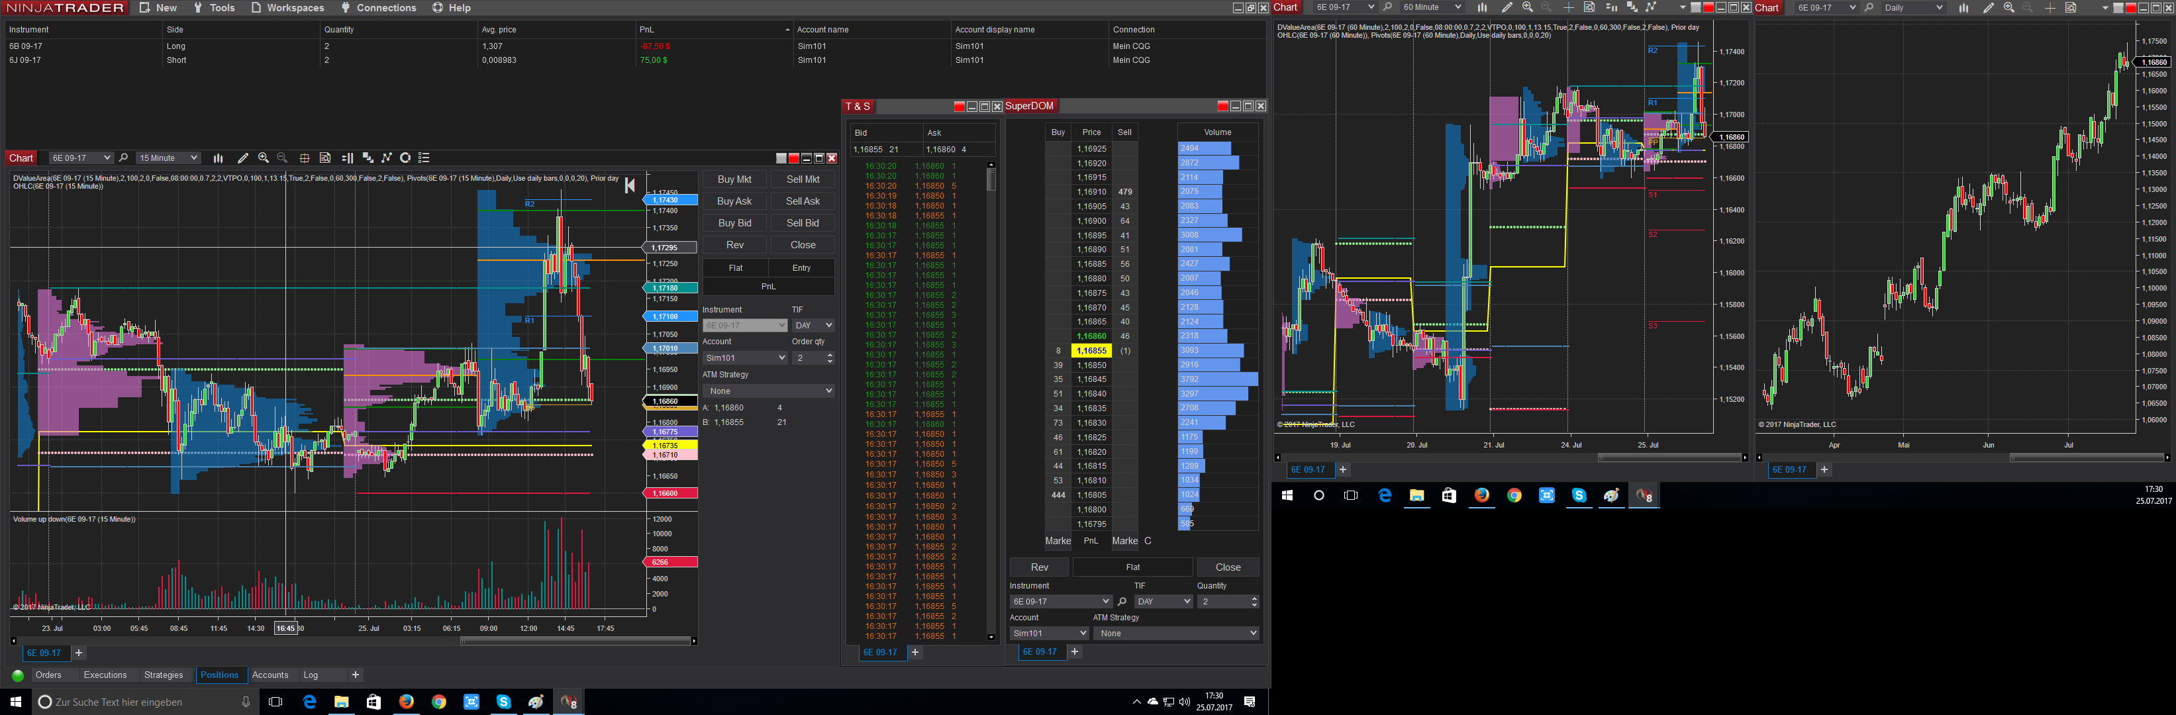Click red link color square in T & S window
2176x715 pixels.
pos(959,107)
